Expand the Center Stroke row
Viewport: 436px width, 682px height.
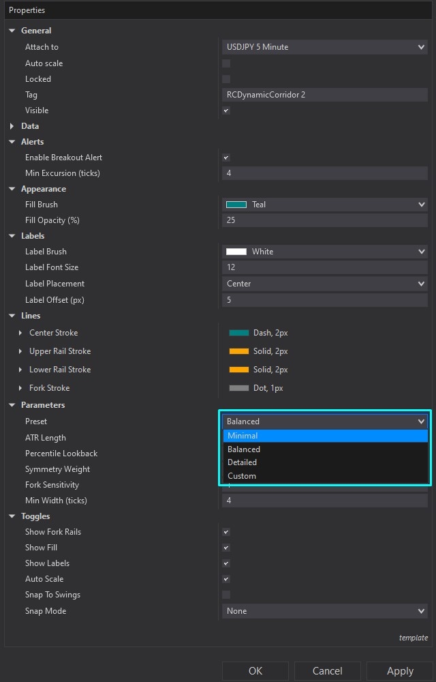click(x=20, y=333)
